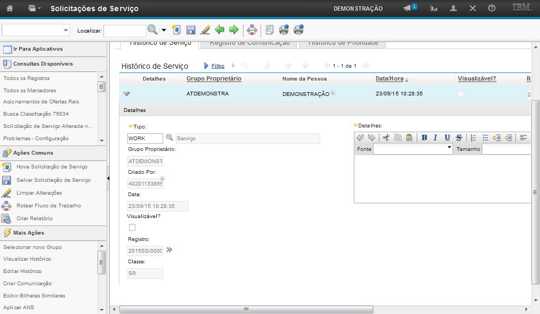
Task: Open the bulletin board megaphone notifications
Action: pyautogui.click(x=408, y=9)
